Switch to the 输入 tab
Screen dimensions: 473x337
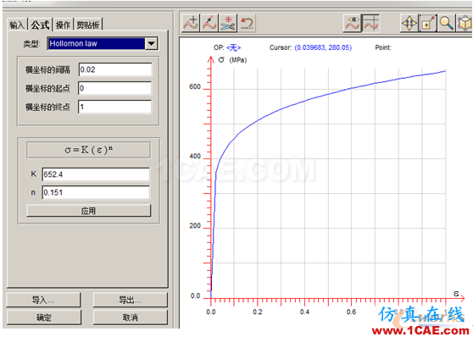coord(17,25)
